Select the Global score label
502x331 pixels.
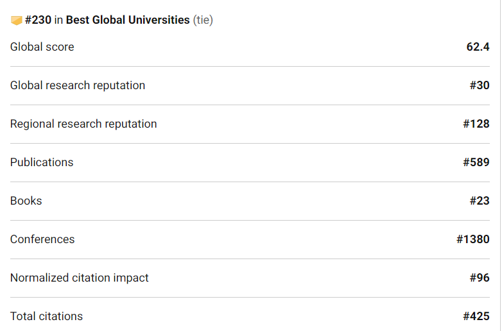click(x=42, y=47)
